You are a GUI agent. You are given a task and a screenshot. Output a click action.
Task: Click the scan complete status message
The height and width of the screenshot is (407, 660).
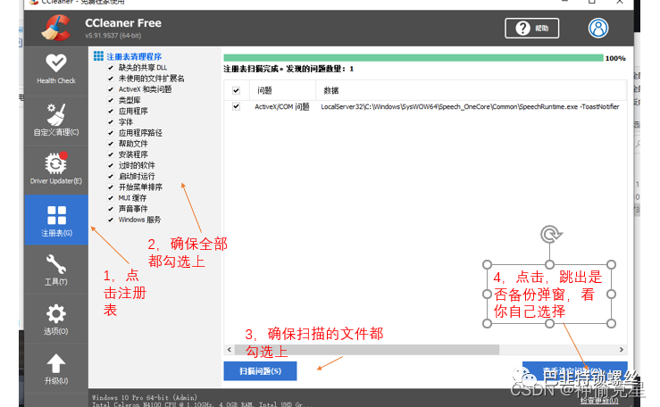click(x=288, y=69)
